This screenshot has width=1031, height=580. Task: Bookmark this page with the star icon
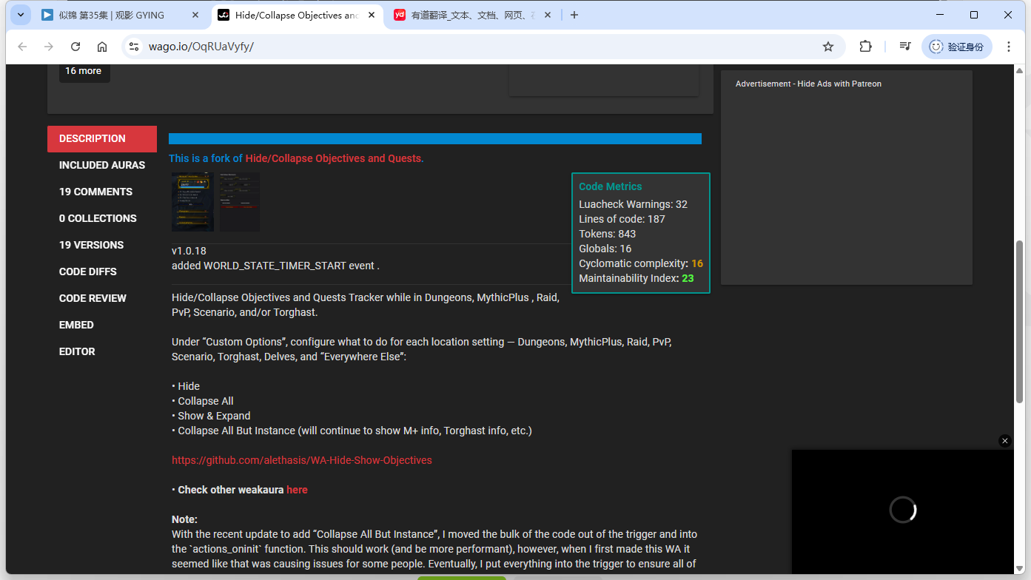coord(828,47)
